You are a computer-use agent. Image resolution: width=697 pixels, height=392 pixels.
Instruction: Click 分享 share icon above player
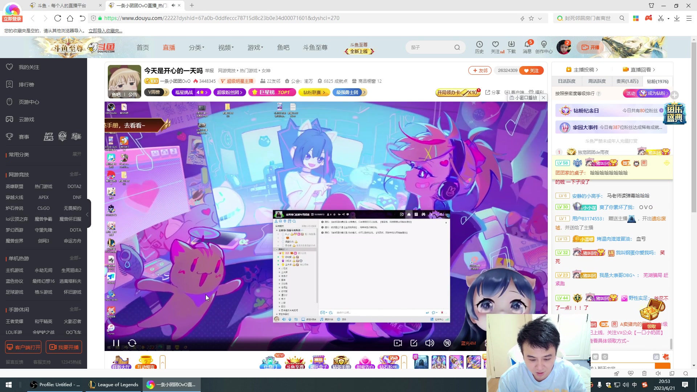click(x=493, y=93)
